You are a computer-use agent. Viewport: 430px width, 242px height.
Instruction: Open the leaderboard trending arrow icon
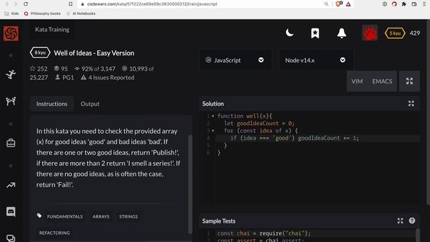(11, 186)
